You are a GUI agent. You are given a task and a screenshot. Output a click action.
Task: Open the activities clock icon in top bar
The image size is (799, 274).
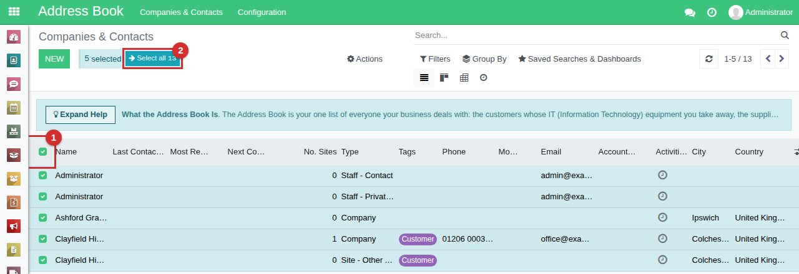(x=712, y=12)
